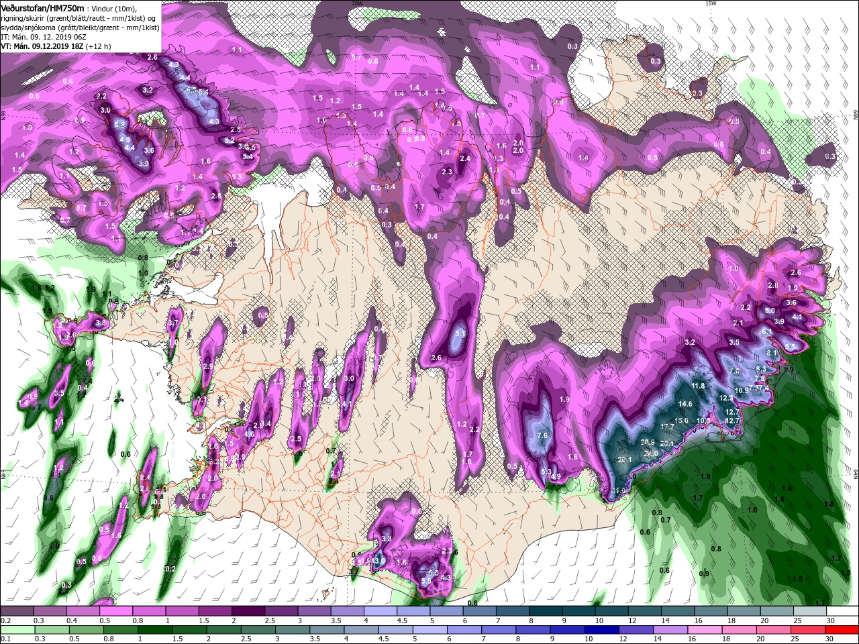This screenshot has width=859, height=644.
Task: Click the purple 12 swatch, bottom legend row
Action: 637,630
